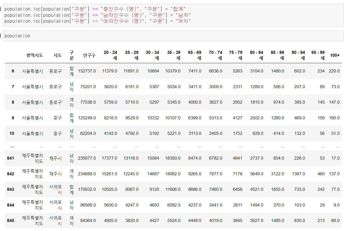Image resolution: width=345 pixels, height=231 pixels.
Task: Click the 구분 column header
Action: click(x=71, y=55)
